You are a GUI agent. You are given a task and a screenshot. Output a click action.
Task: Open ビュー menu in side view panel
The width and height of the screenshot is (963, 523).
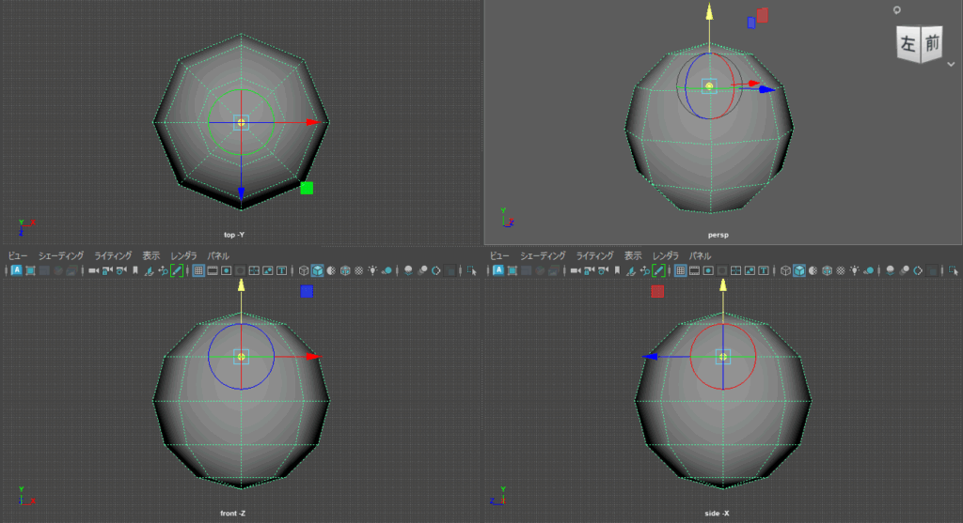[499, 255]
